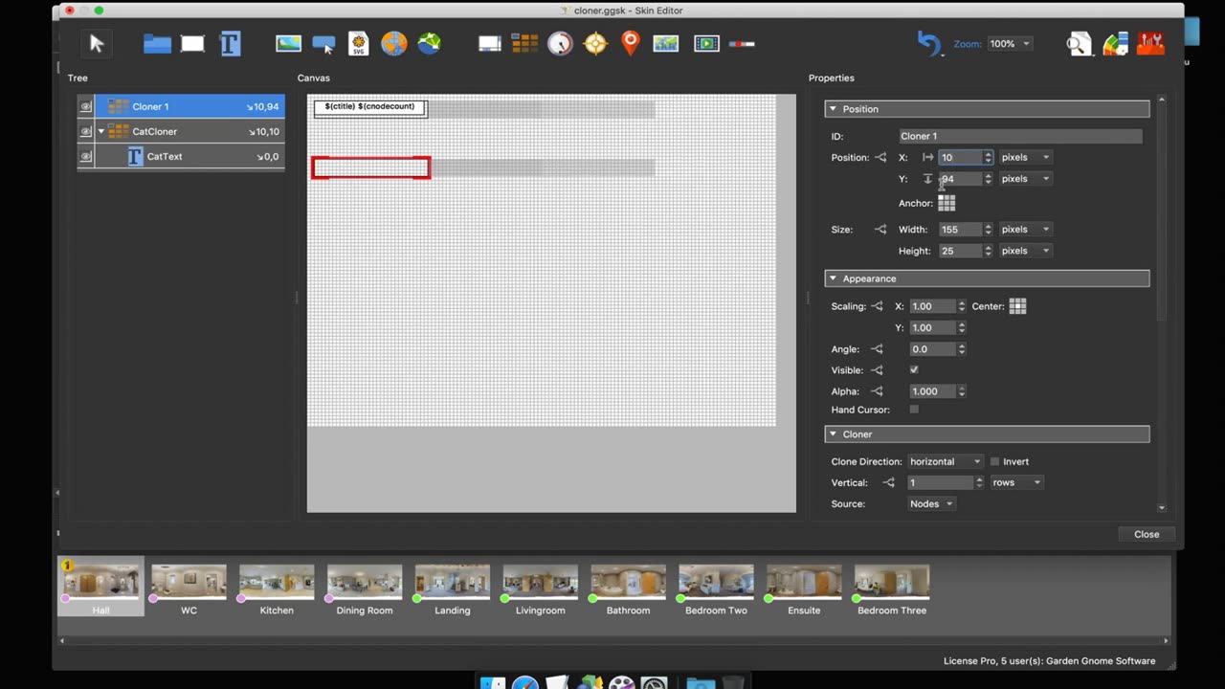The image size is (1225, 689).
Task: Collapse the Position section
Action: 833,109
